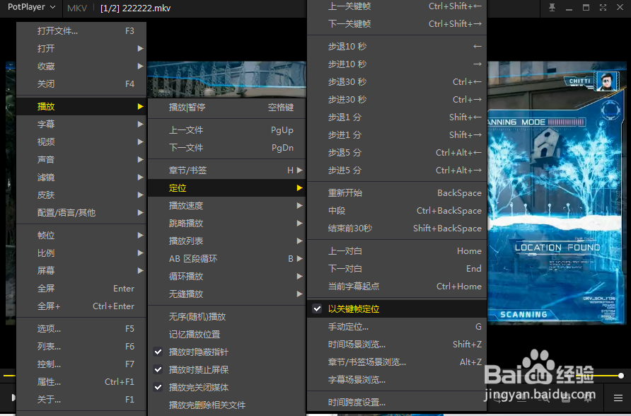Open 选项... preferences
Image resolution: width=631 pixels, height=416 pixels.
(x=81, y=329)
